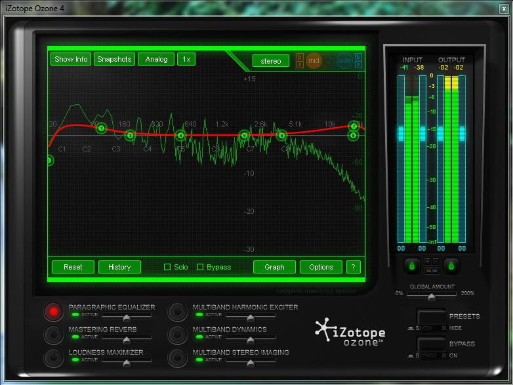Click the Show Info button

click(x=71, y=59)
